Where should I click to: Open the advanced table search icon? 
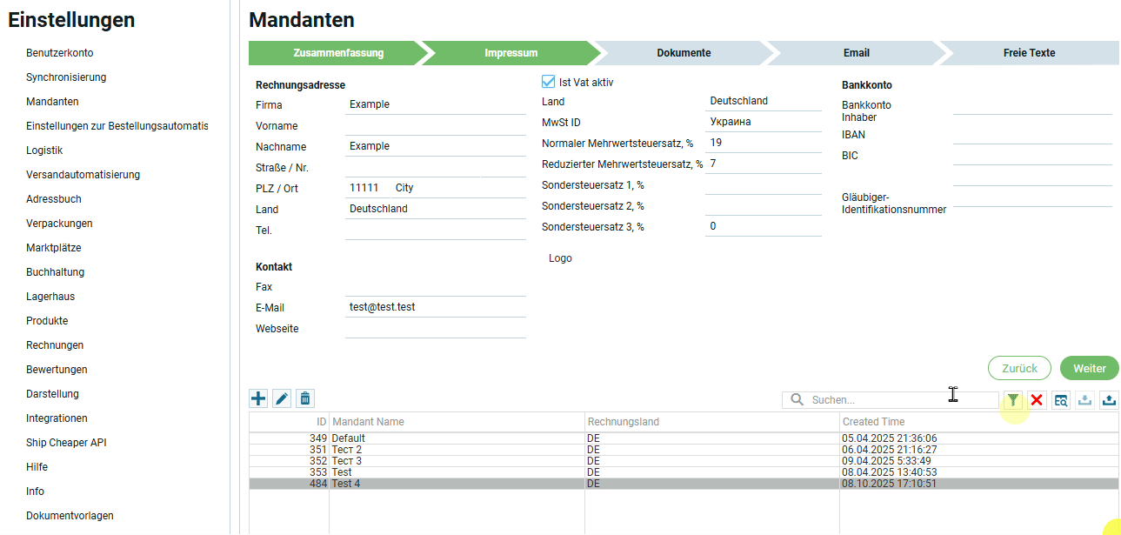(x=1061, y=400)
